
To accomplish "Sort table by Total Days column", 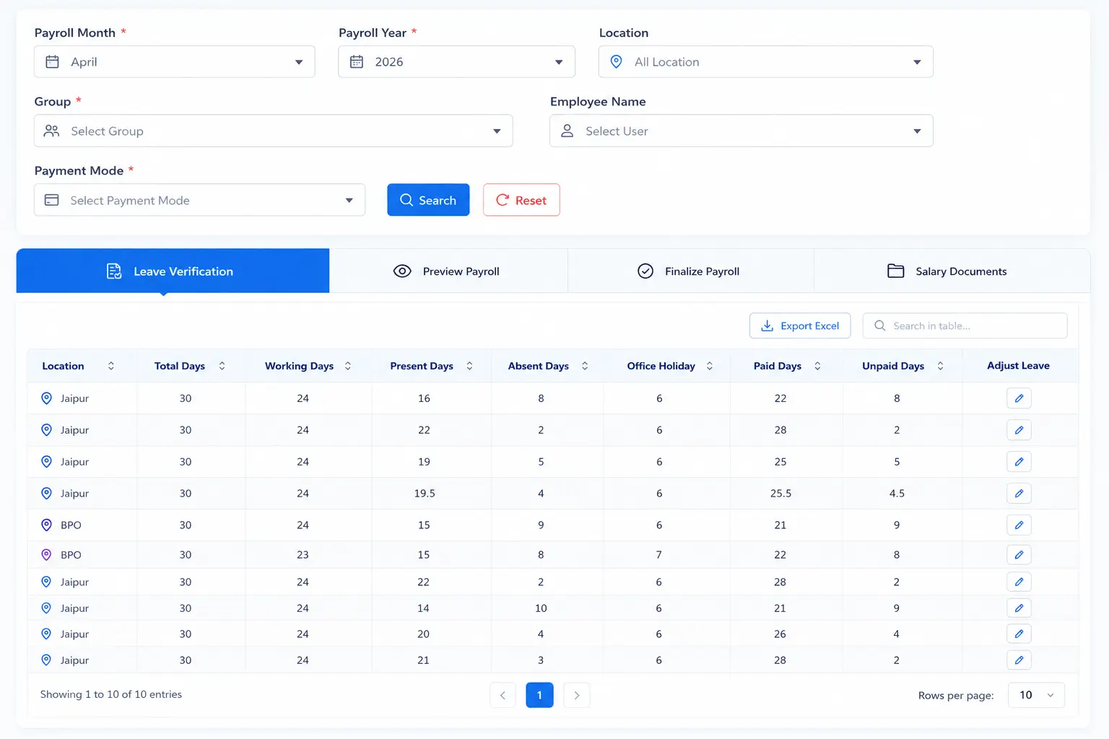I will pos(222,366).
